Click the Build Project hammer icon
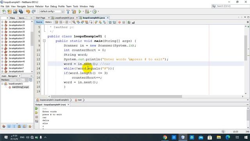Screen dimensions: 250x141 pyautogui.click(x=68, y=11)
